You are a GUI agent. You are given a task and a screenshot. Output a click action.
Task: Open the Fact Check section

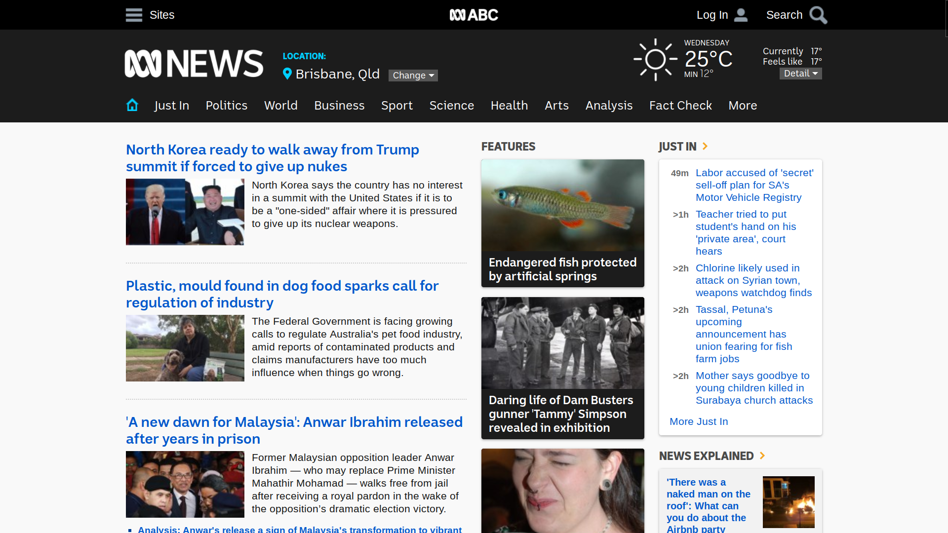point(680,106)
